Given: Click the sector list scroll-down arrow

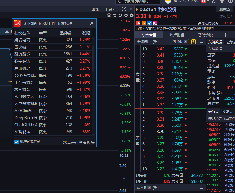Looking at the screenshot, I should tap(93, 135).
